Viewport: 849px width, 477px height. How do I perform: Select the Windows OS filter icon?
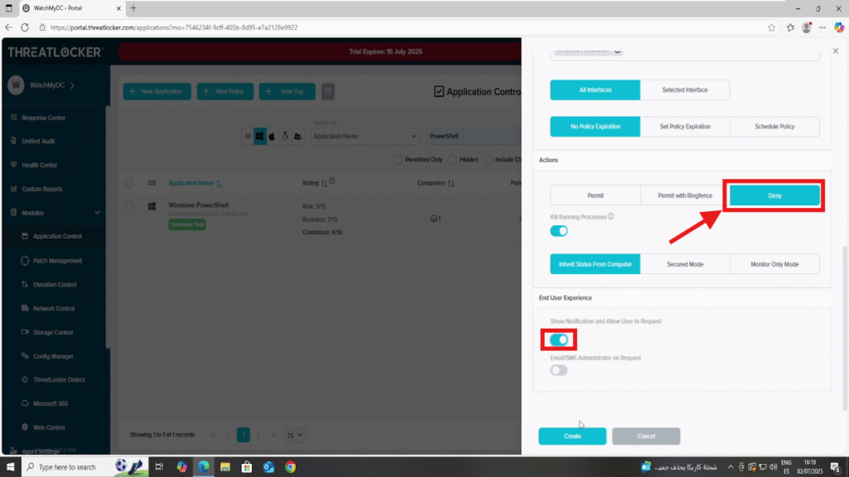(x=260, y=137)
